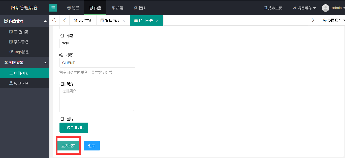Switch to the 后台首页 tab
The width and height of the screenshot is (345, 158).
pos(83,21)
